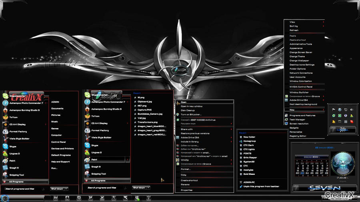Choose Rename in the drive context menu
The image size is (360, 202).
pyautogui.click(x=185, y=184)
